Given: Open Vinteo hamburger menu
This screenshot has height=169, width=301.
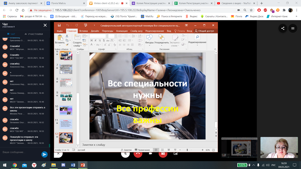Looking at the screenshot, I should click(x=293, y=28).
